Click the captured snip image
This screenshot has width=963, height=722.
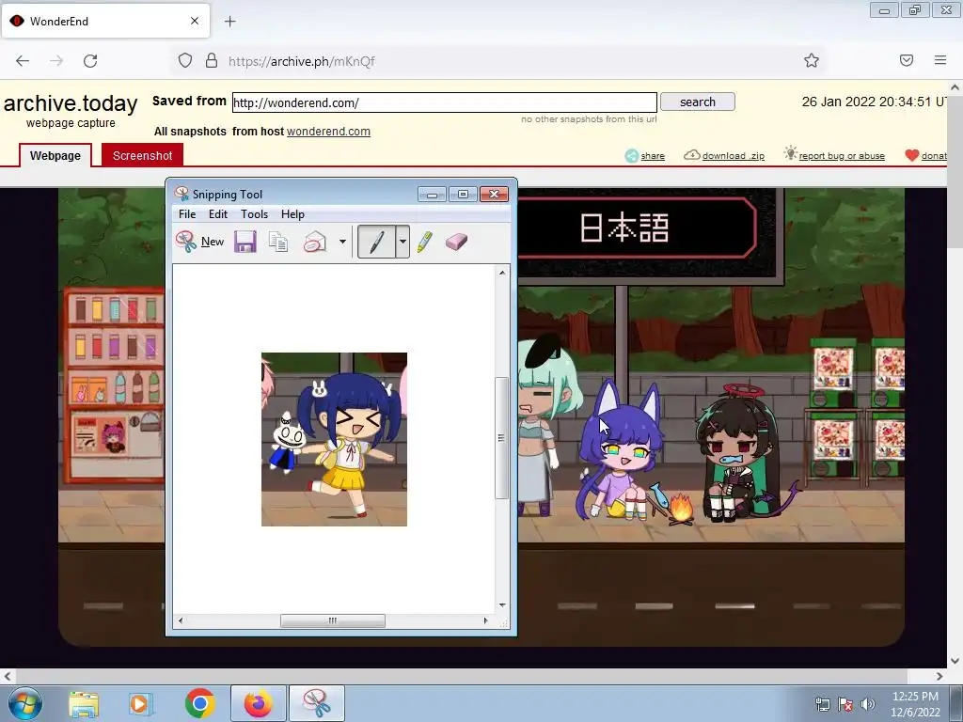click(334, 439)
